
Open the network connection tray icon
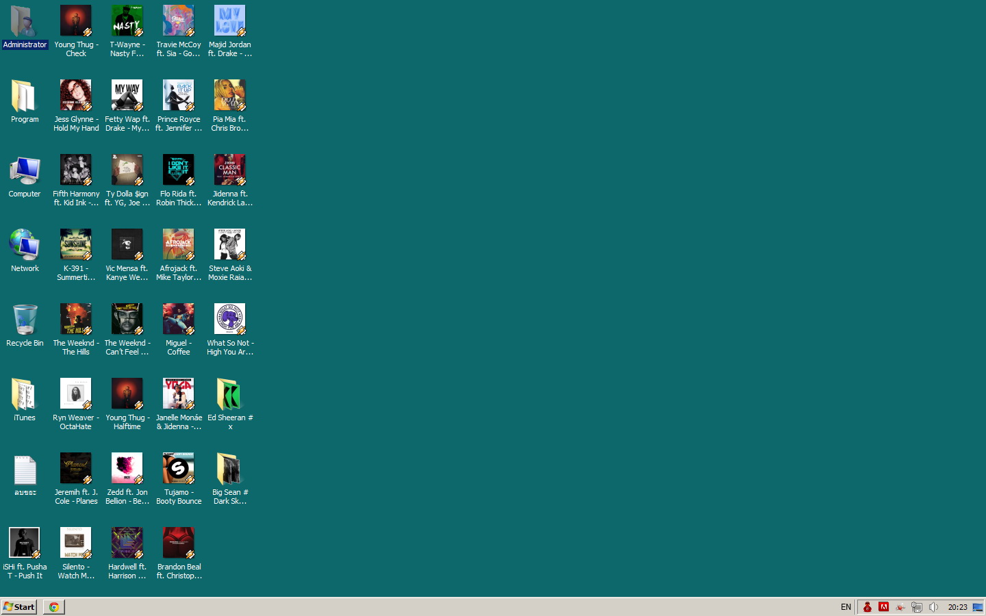pos(917,607)
